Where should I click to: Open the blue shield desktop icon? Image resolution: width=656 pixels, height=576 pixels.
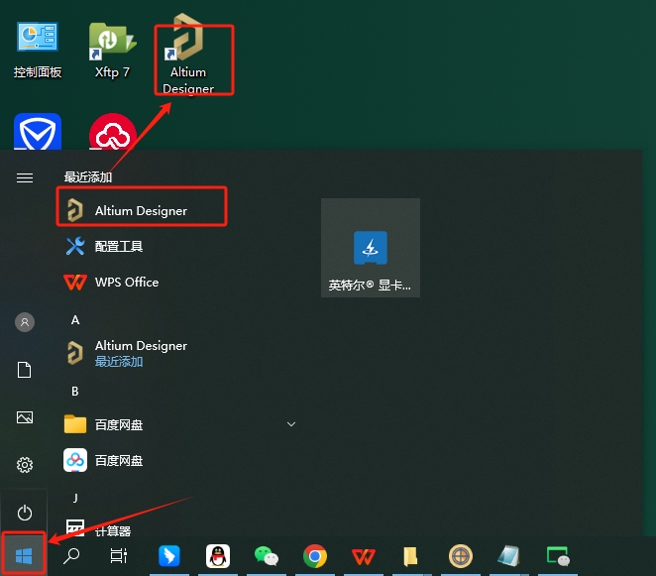38,132
